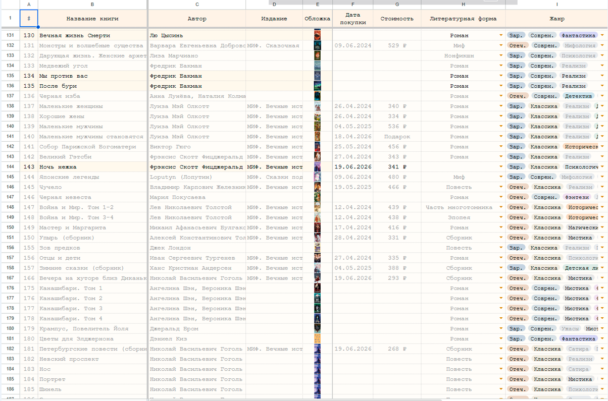Select the 529 ₽ cost cell
Viewport: 608px width, 401px height.
(x=397, y=45)
